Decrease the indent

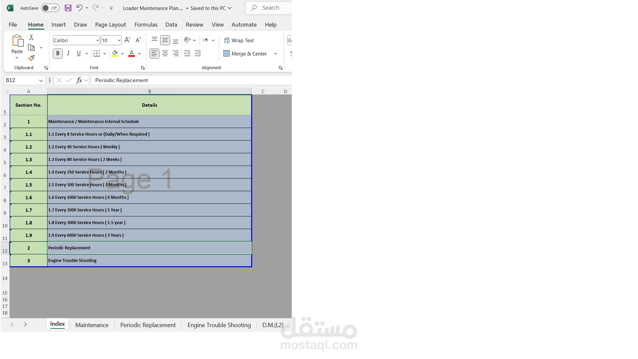tap(187, 54)
